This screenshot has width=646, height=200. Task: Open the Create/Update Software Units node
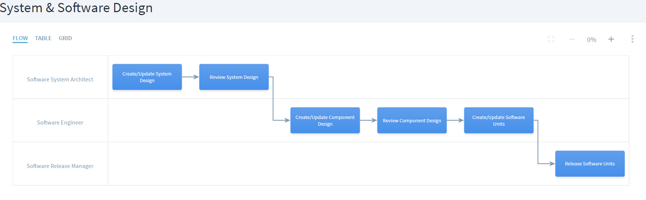(499, 120)
